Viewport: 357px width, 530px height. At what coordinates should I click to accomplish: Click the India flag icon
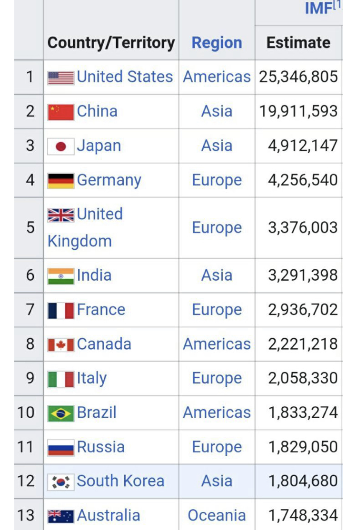click(x=61, y=276)
